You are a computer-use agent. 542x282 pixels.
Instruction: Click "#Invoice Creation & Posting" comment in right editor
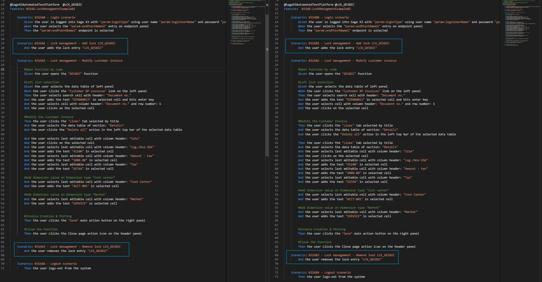pos(322,229)
